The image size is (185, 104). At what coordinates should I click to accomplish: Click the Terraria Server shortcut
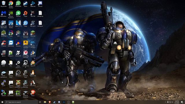point(11,84)
